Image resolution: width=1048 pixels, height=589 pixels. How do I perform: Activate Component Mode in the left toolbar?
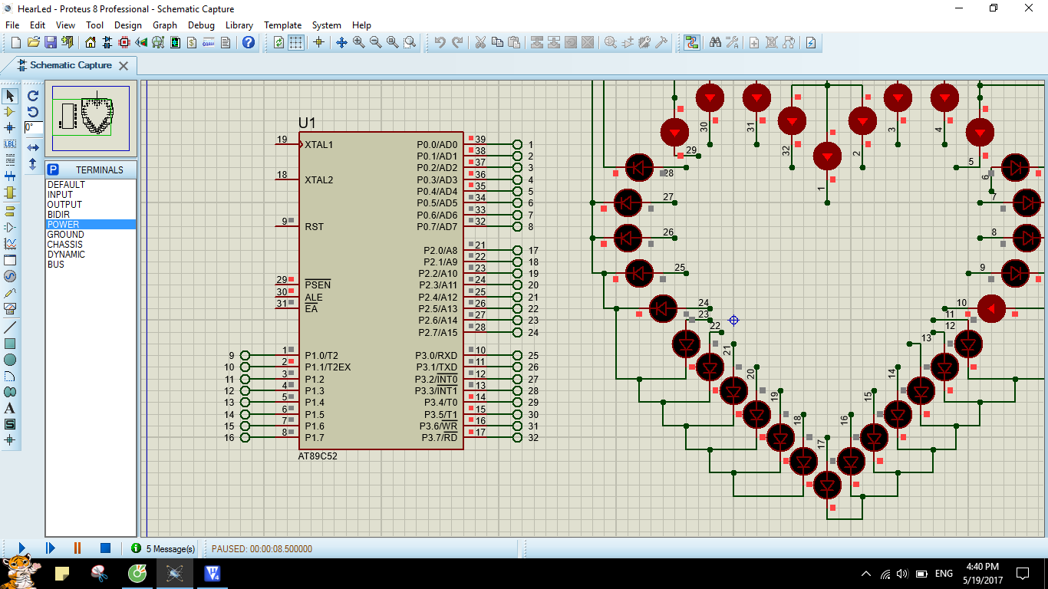[9, 111]
